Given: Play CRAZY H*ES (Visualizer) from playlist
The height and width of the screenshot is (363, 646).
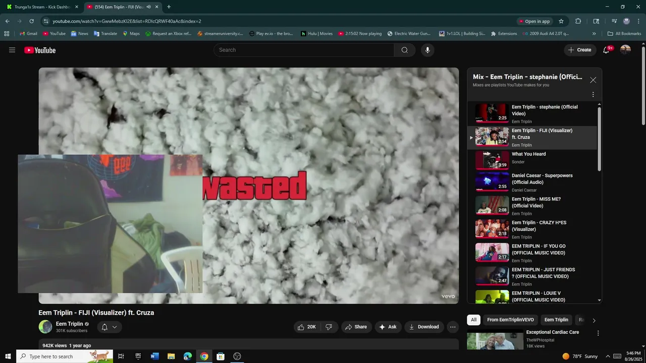Looking at the screenshot, I should [x=532, y=229].
